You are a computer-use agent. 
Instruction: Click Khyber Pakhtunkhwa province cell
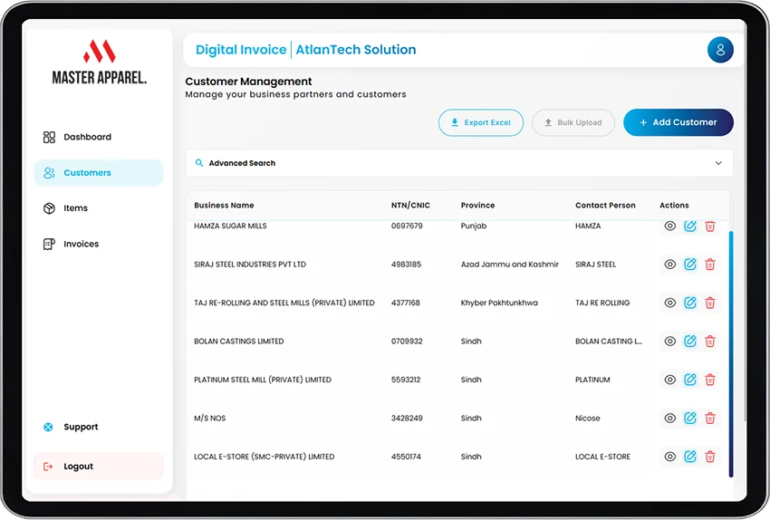[499, 303]
